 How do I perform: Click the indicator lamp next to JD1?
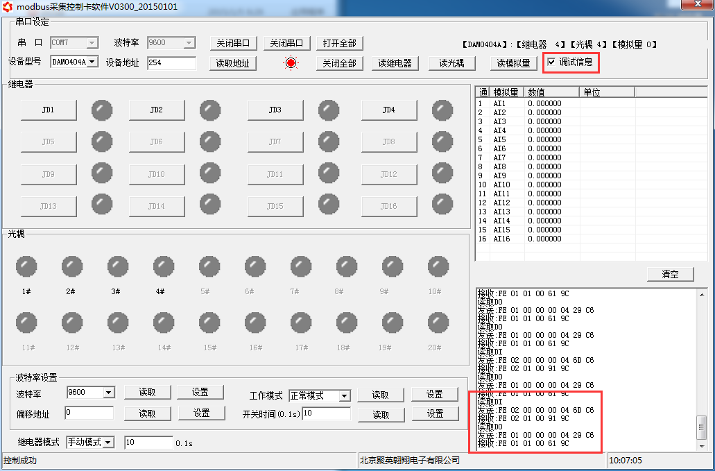102,110
